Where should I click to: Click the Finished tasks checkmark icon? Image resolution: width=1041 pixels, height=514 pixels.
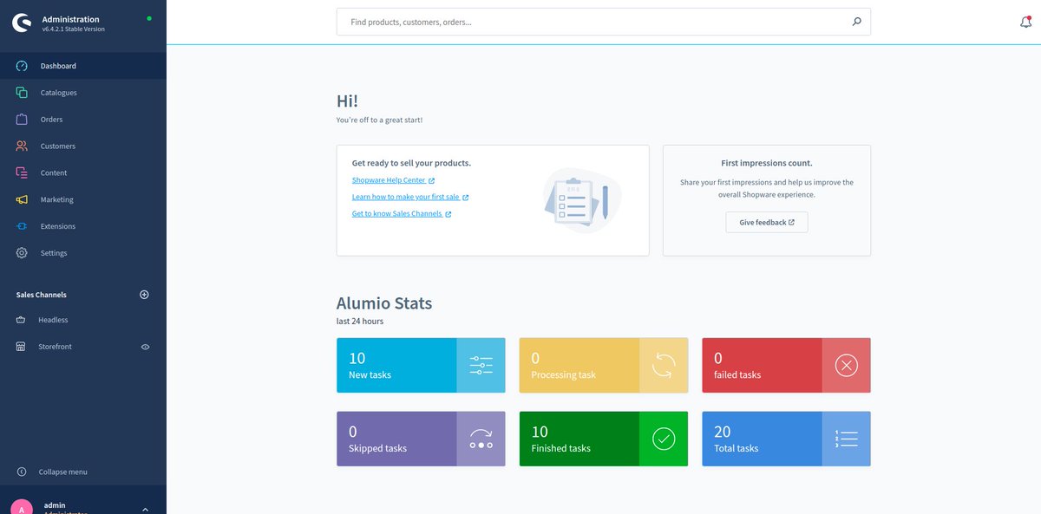[x=664, y=439]
